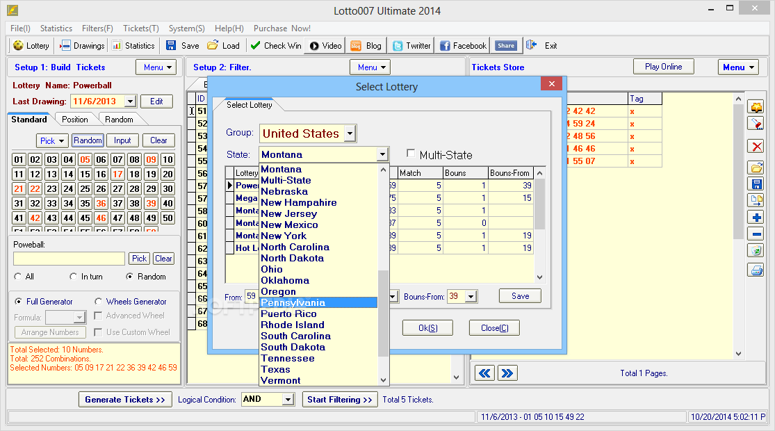Click the printer icon in Tickets Store
775x431 pixels.
tap(756, 270)
